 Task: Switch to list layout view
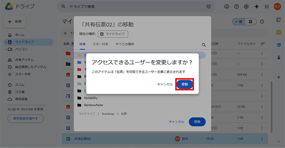(x=239, y=22)
